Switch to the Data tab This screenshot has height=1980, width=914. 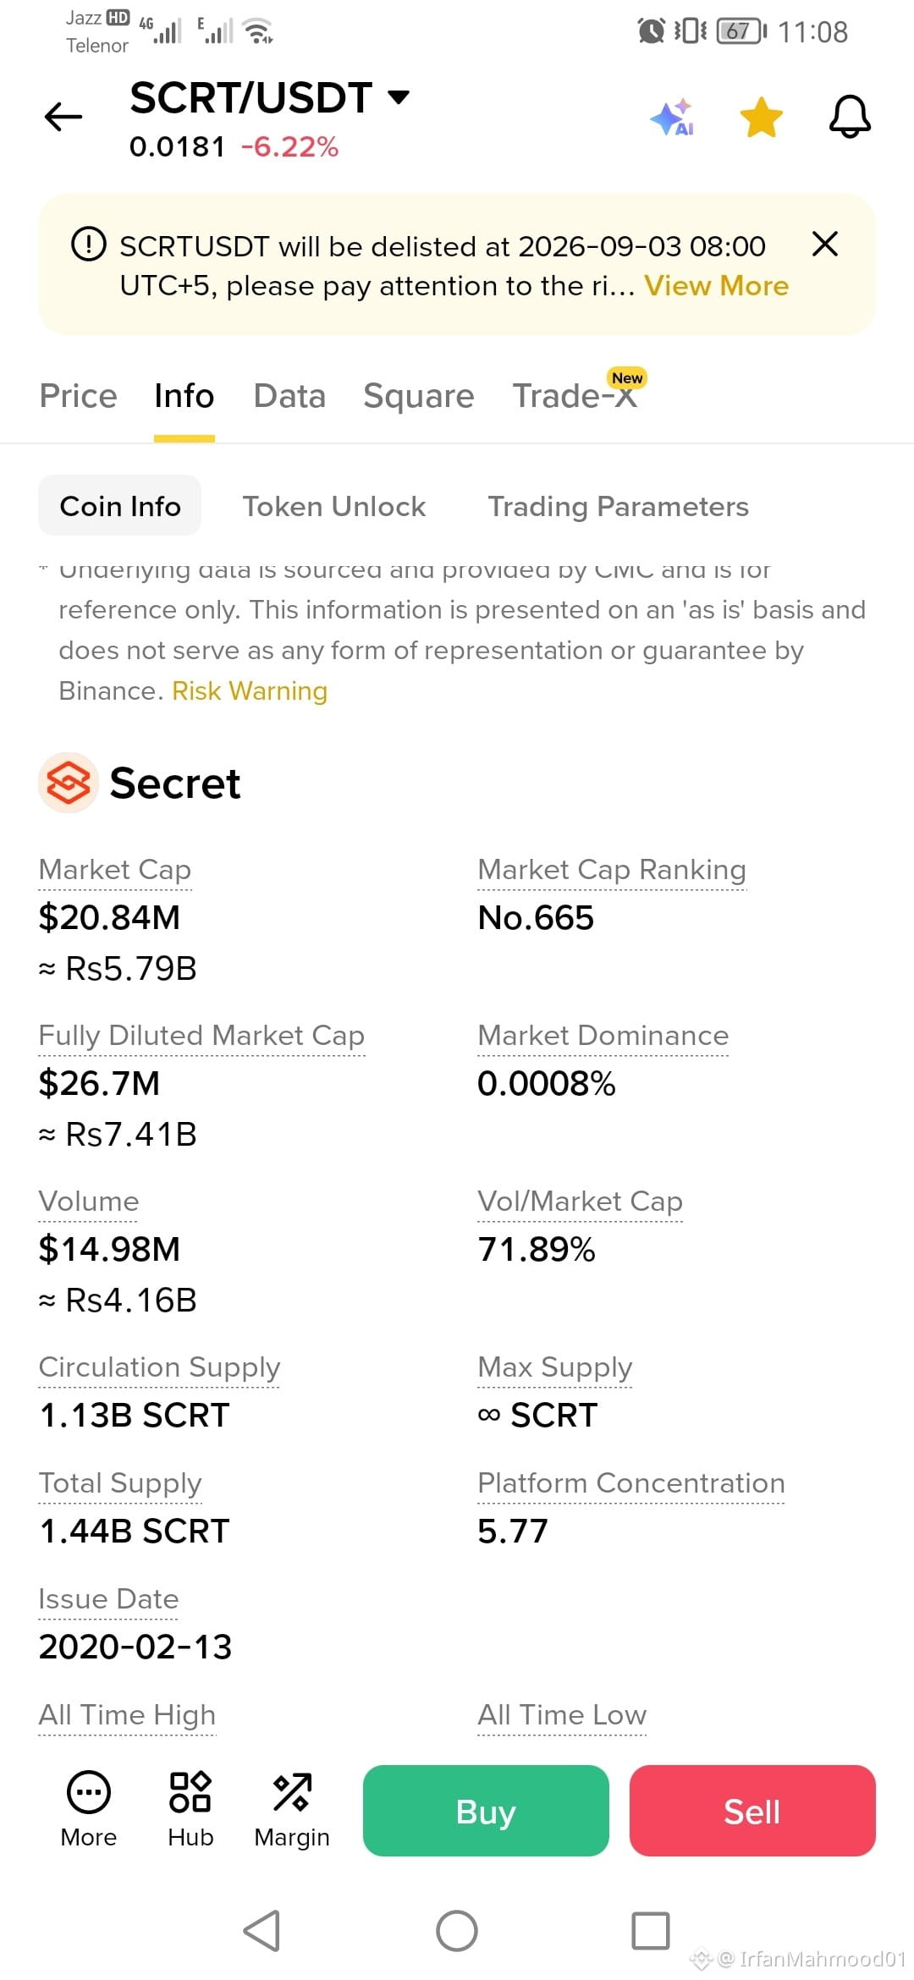pyautogui.click(x=289, y=396)
